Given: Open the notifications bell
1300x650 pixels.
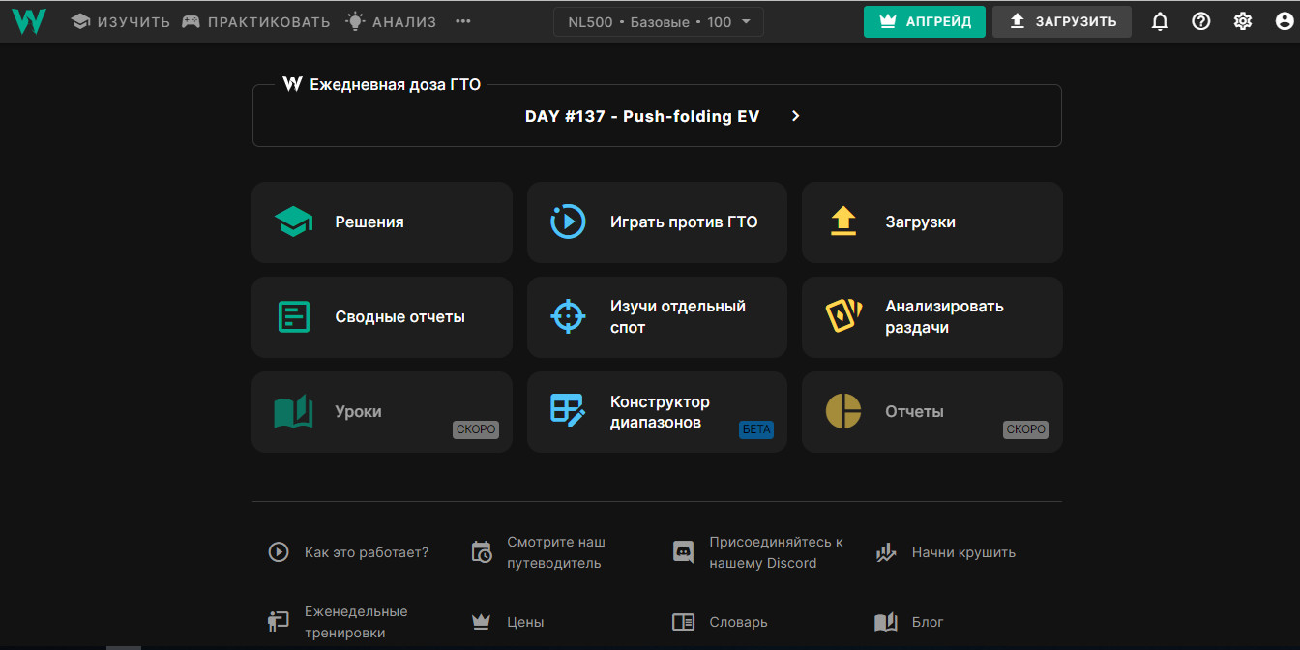Looking at the screenshot, I should (1160, 21).
